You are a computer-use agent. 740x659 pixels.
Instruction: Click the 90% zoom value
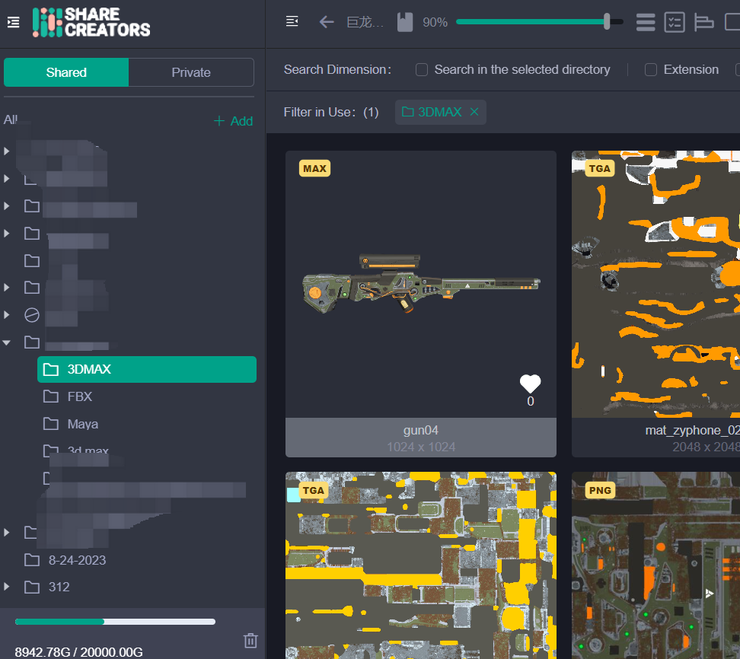pos(435,22)
